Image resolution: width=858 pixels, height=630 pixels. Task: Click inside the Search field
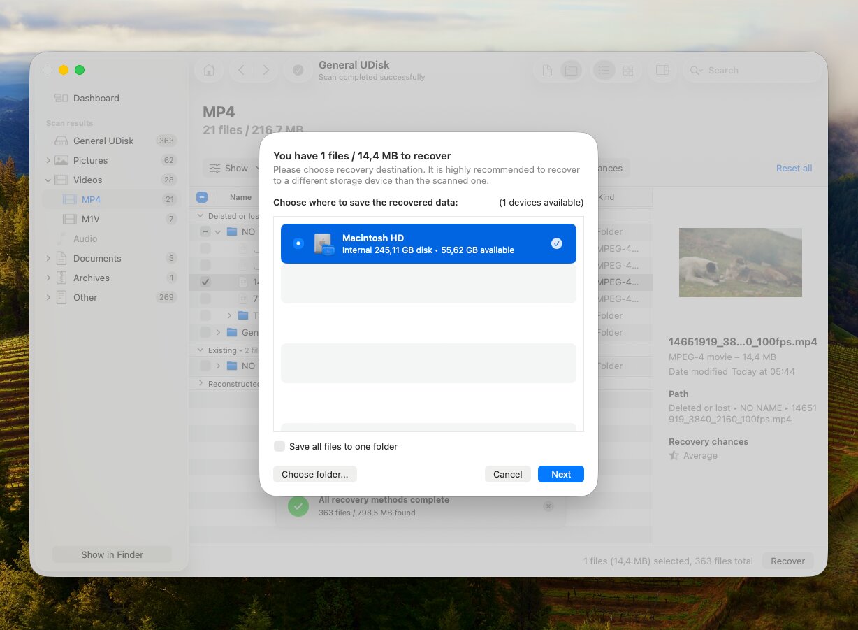click(x=751, y=70)
